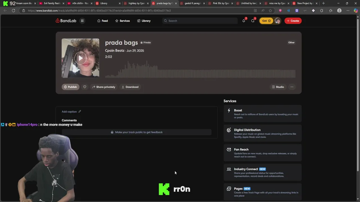Open the Services menu
This screenshot has width=360, height=202.
[122, 21]
